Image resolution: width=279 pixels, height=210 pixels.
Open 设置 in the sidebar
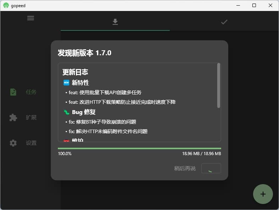pyautogui.click(x=31, y=143)
